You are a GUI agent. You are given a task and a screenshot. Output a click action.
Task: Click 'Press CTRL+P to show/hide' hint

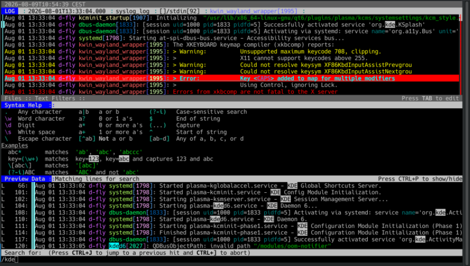point(420,179)
